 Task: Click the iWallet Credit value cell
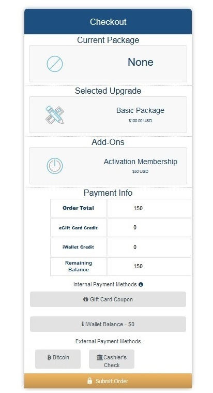point(149,247)
